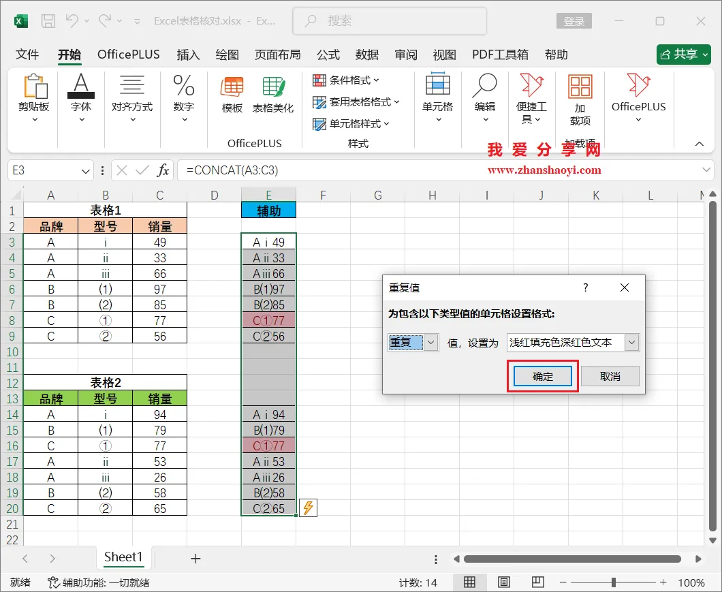Open the Customize Quick Access Toolbar dropdown
This screenshot has width=722, height=592.
pyautogui.click(x=137, y=21)
